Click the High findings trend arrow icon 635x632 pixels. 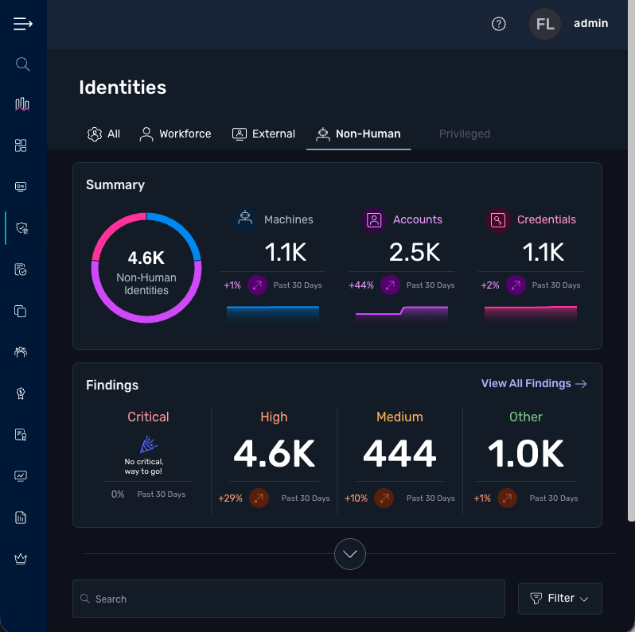[x=259, y=498]
